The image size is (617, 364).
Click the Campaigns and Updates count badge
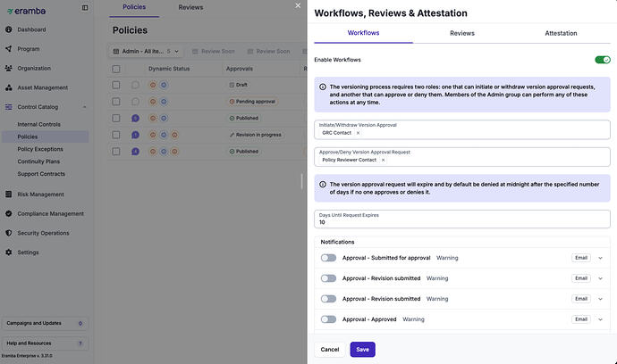[x=80, y=324]
